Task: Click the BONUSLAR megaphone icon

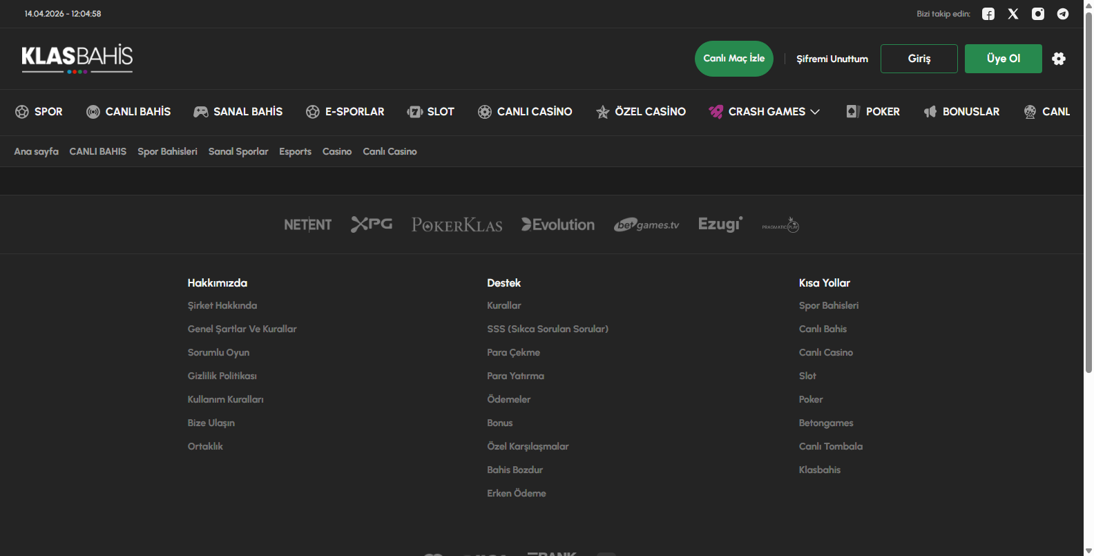Action: coord(930,112)
